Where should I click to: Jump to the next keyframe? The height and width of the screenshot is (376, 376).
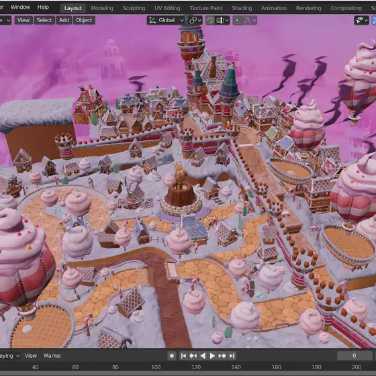click(x=222, y=356)
